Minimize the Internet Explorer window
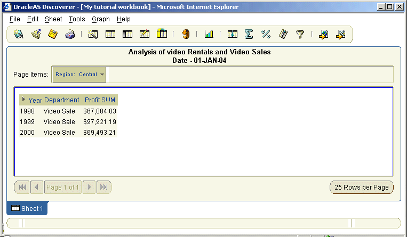This screenshot has width=407, height=237. [381, 7]
